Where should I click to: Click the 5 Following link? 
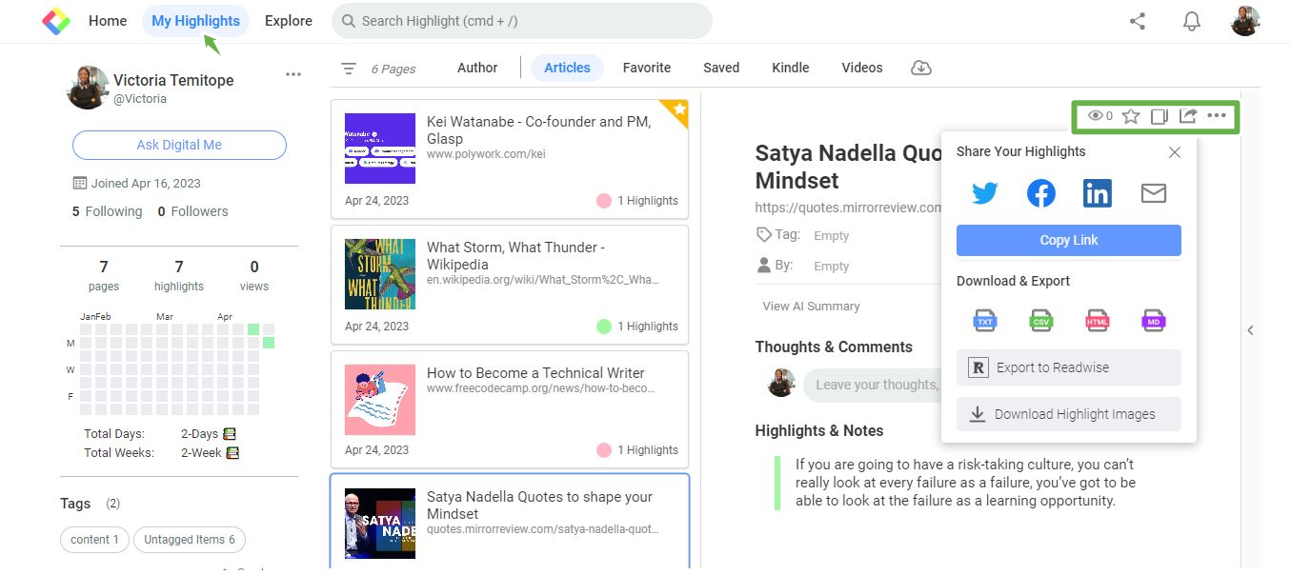point(107,211)
